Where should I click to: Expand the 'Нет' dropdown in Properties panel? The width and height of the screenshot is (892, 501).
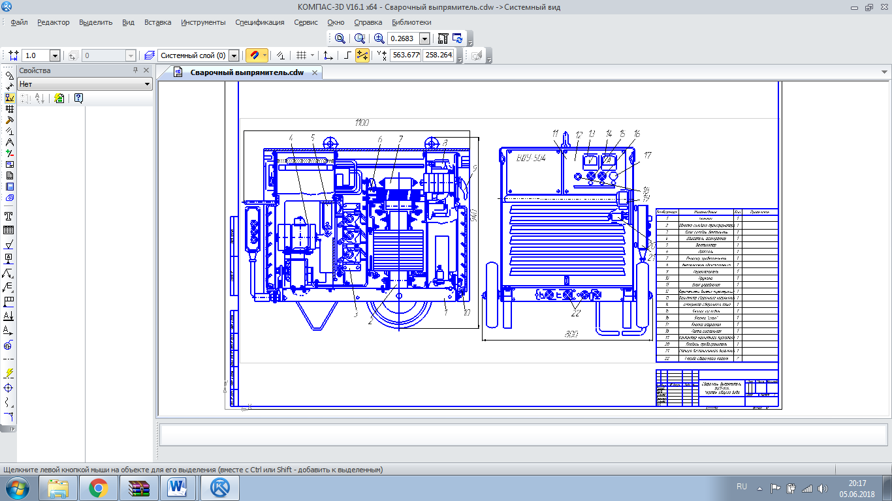pyautogui.click(x=147, y=84)
